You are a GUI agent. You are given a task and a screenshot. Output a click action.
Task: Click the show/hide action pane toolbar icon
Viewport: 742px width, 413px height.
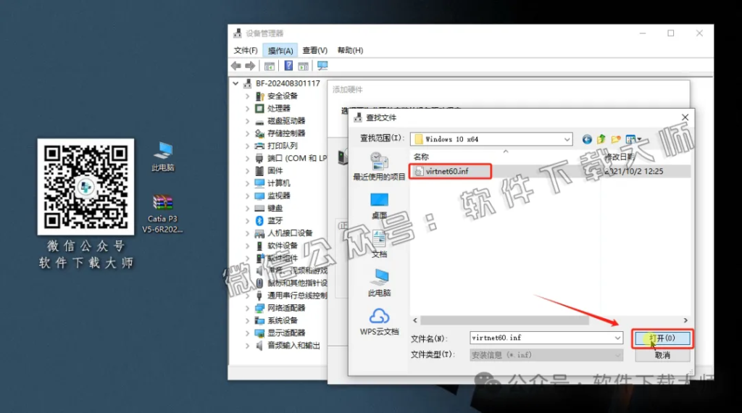coord(303,66)
